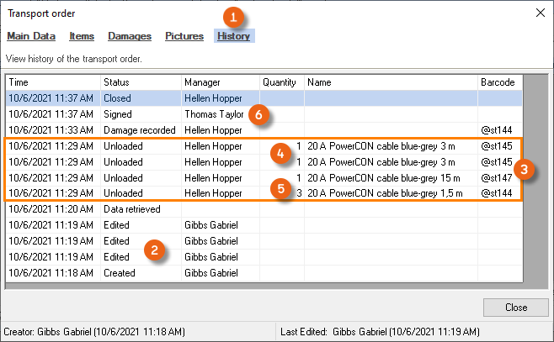Image resolution: width=554 pixels, height=342 pixels.
Task: Click the Close button at bottom
Action: click(516, 306)
